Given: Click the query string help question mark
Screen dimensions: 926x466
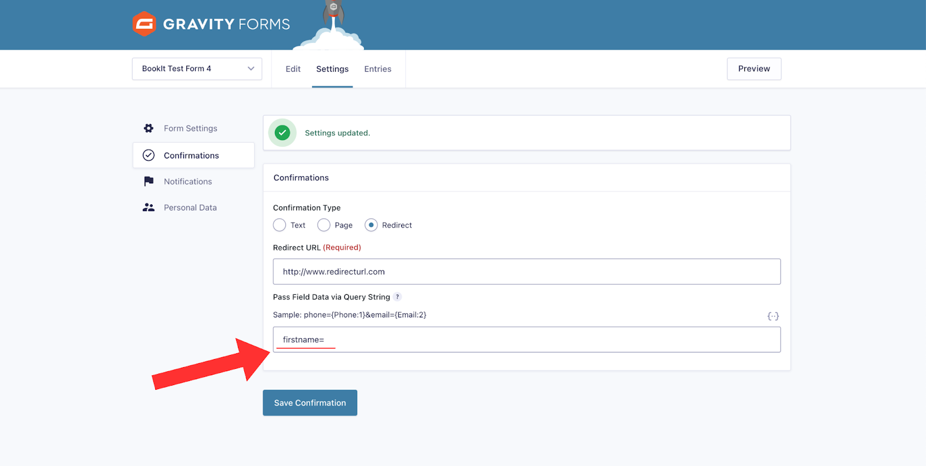Looking at the screenshot, I should (x=397, y=297).
